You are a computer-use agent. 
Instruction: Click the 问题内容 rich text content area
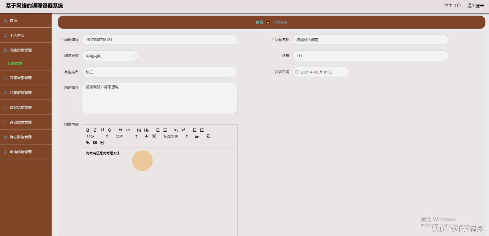pos(160,192)
